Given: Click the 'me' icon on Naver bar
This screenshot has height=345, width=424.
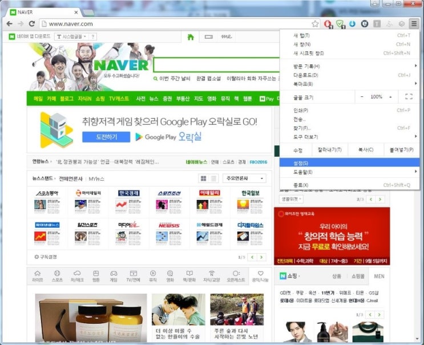Looking at the screenshot, I should [227, 36].
